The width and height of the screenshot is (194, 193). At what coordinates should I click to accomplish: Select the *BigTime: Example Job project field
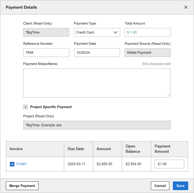pos(97,125)
